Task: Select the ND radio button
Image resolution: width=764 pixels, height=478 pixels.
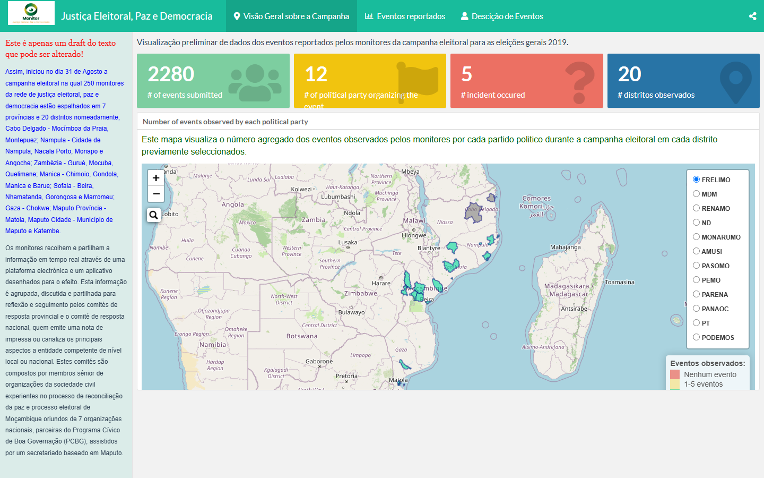Action: pyautogui.click(x=696, y=223)
